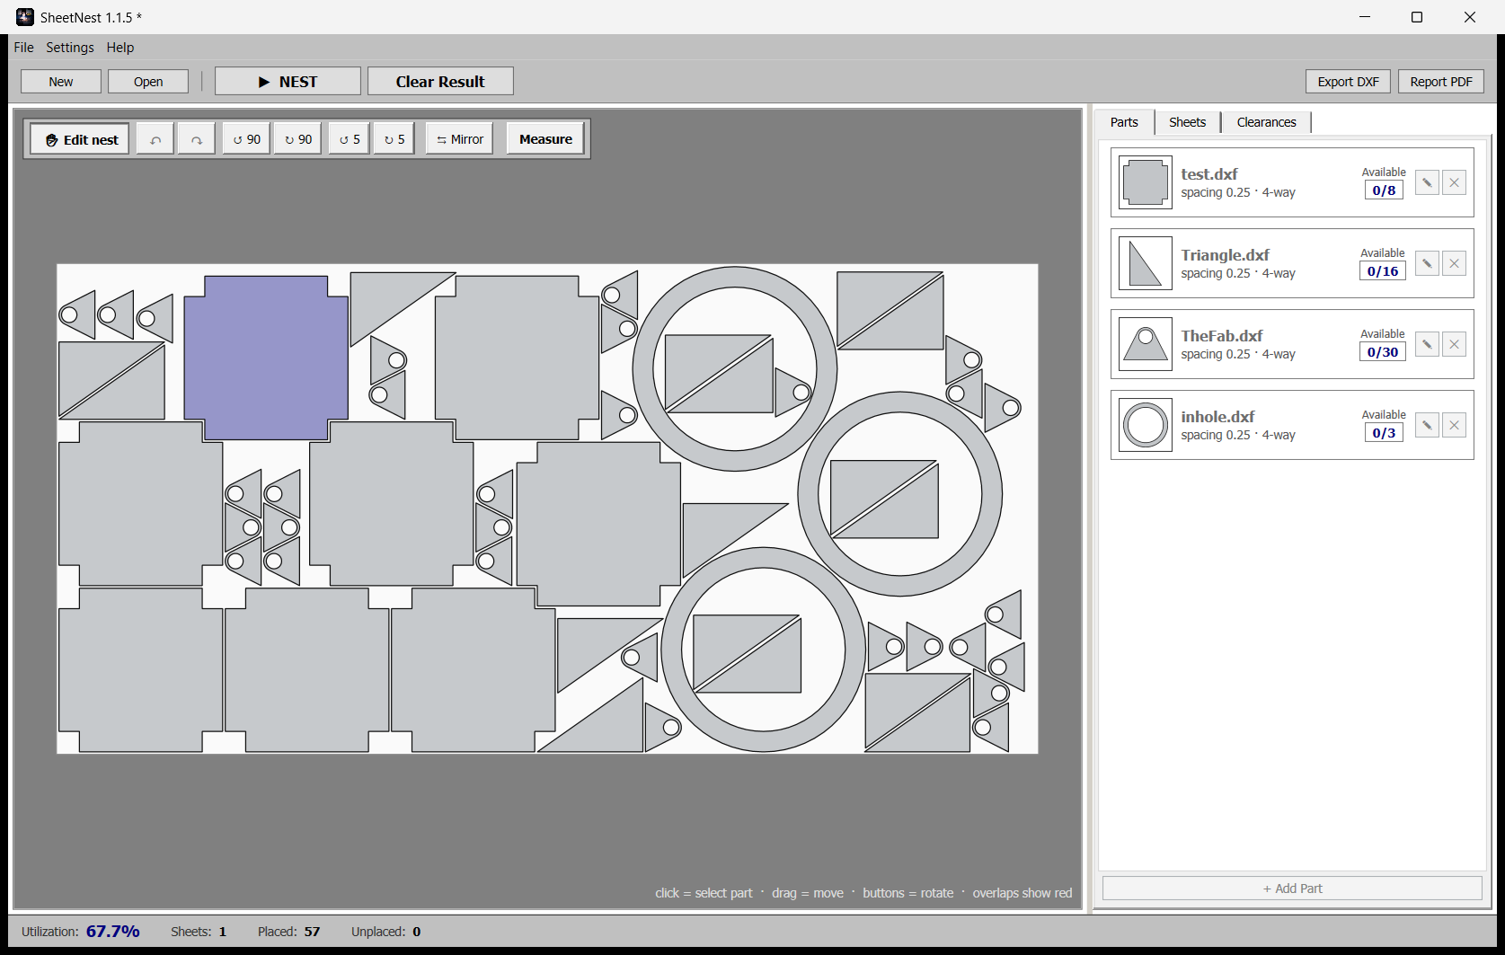The image size is (1505, 955).
Task: Switch to the Parts tab
Action: (1124, 122)
